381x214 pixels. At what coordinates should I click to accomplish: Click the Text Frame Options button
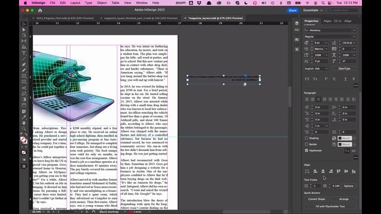click(x=348, y=186)
